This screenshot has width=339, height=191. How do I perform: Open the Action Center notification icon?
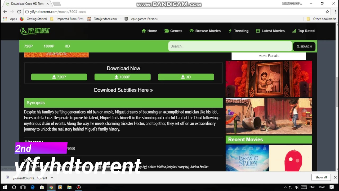[332, 187]
